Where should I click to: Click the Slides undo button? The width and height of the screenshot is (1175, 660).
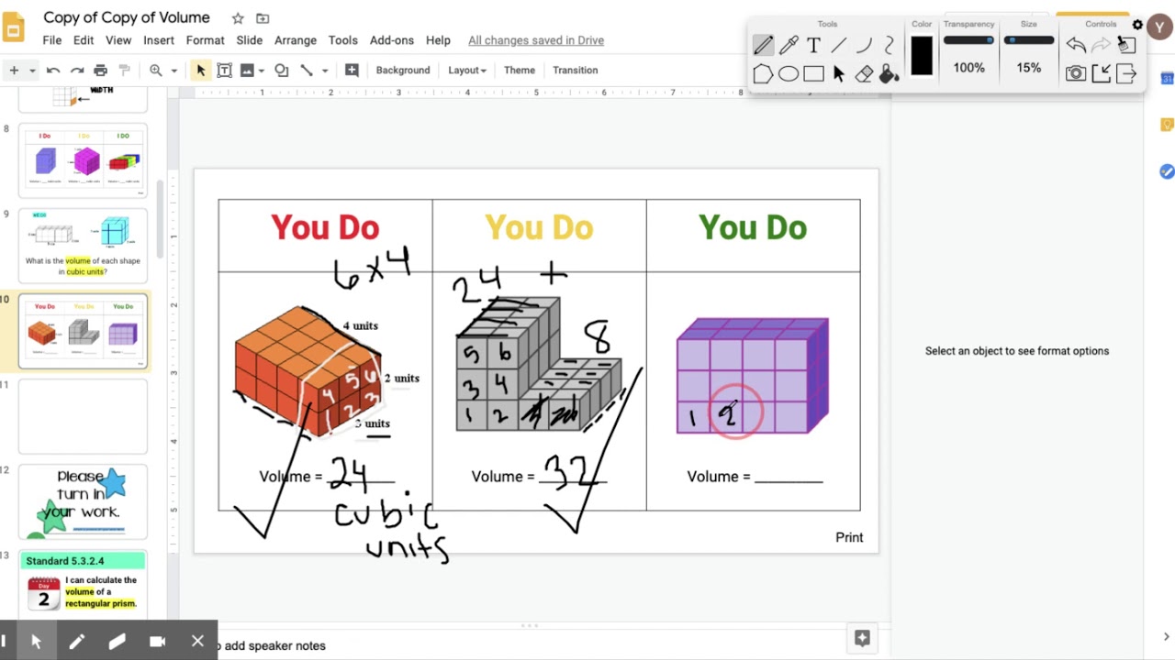(x=53, y=70)
